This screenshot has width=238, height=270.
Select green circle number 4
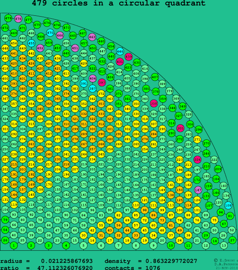[66, 245]
